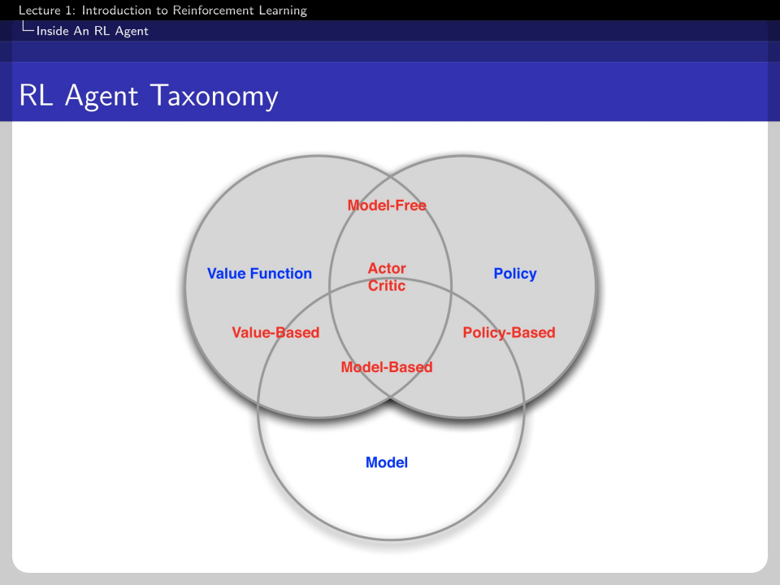Click the 'Actor Critic' label
Screen dimensions: 780x585
[387, 277]
